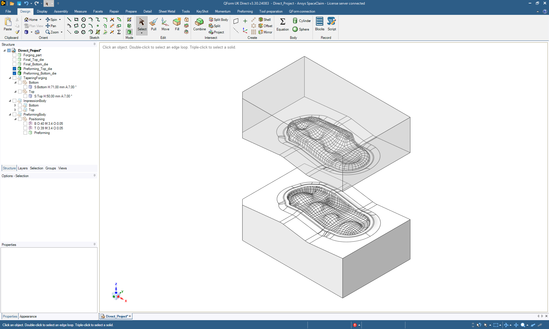Open the Combine tool
Image resolution: width=549 pixels, height=329 pixels.
pyautogui.click(x=199, y=24)
